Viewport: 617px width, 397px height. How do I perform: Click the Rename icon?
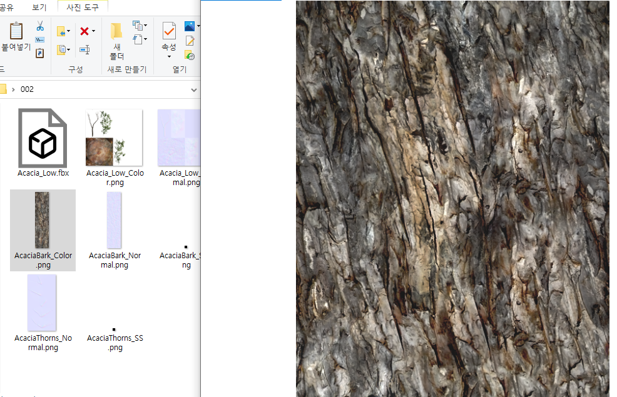(84, 49)
